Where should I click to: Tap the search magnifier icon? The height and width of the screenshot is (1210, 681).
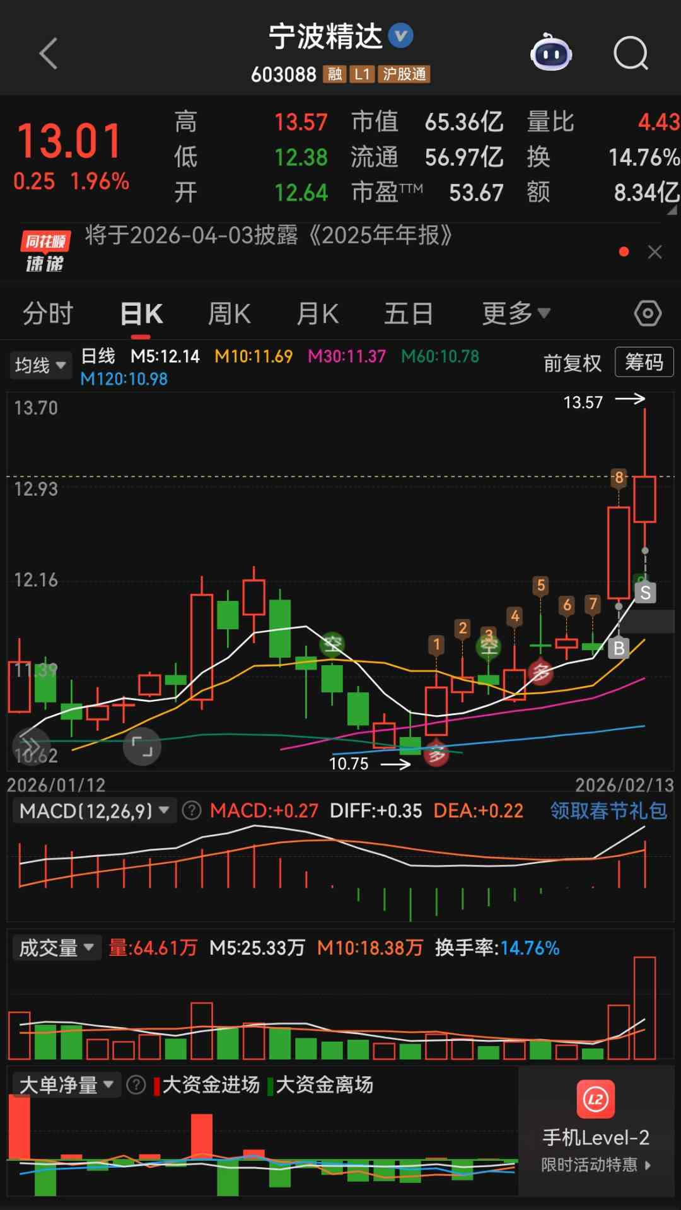[x=631, y=54]
